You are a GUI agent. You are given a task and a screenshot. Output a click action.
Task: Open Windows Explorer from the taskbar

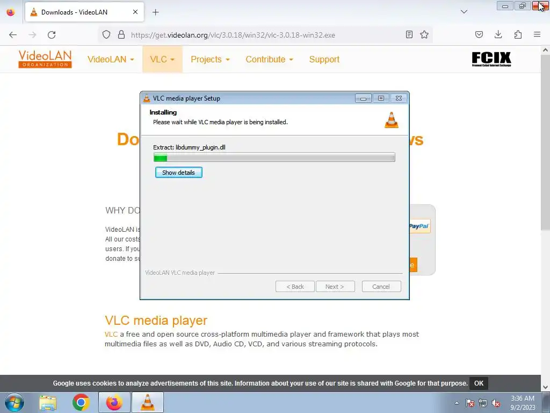48,402
